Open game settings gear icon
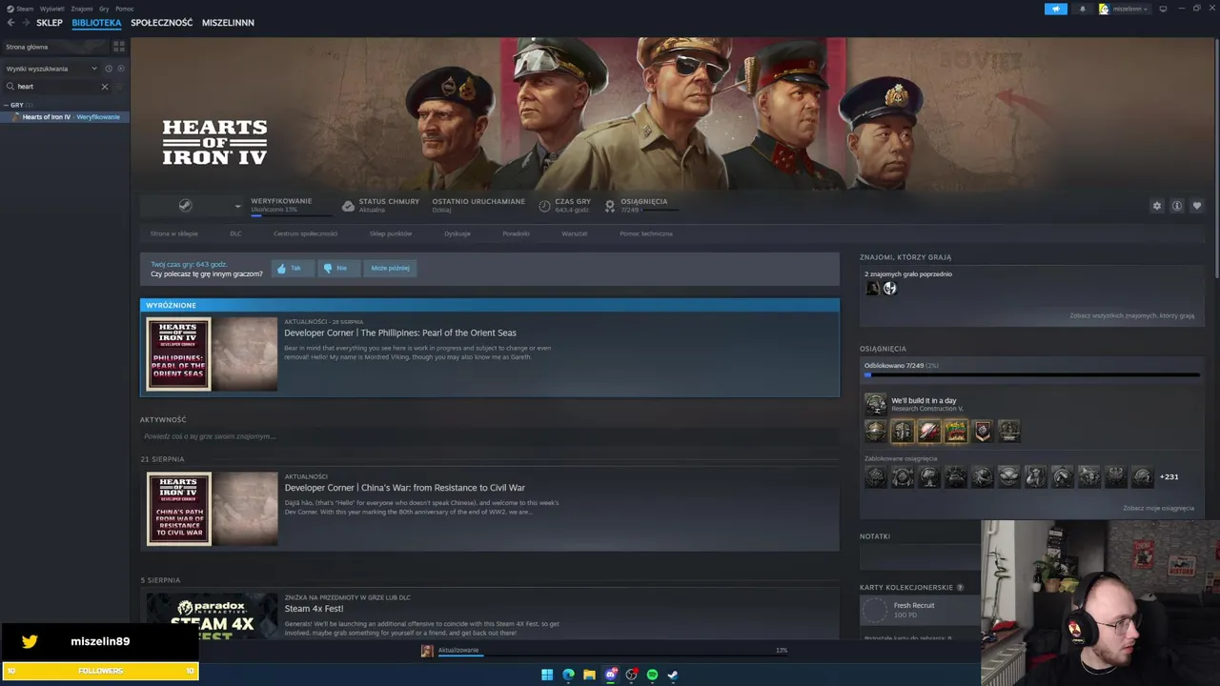The image size is (1220, 686). pyautogui.click(x=1157, y=206)
